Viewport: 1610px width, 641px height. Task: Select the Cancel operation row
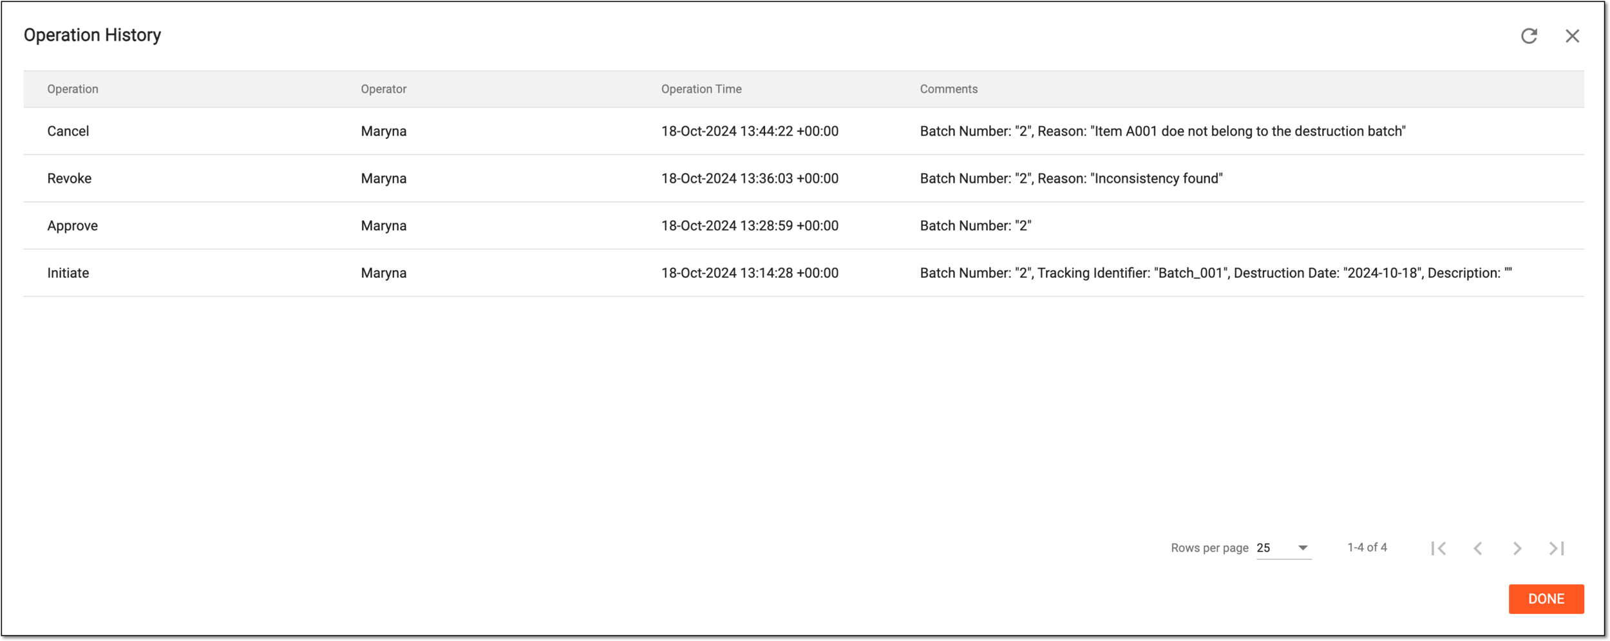pos(804,131)
